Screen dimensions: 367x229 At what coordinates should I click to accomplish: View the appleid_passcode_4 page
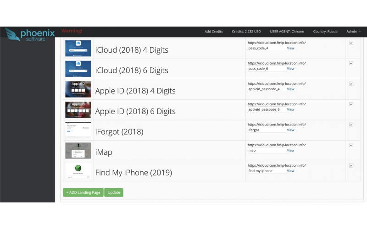(x=290, y=89)
